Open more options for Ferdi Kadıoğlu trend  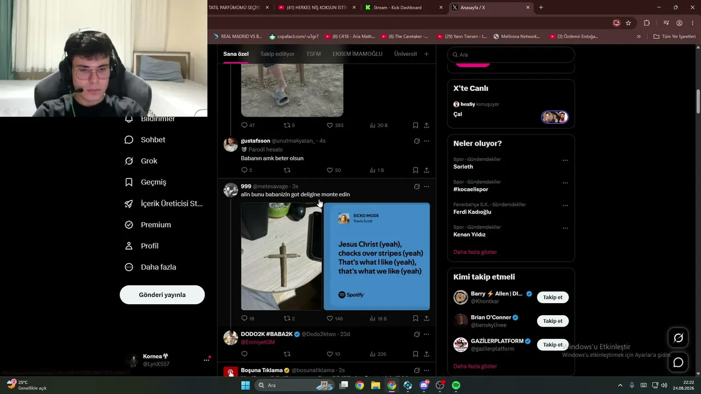[x=565, y=206]
